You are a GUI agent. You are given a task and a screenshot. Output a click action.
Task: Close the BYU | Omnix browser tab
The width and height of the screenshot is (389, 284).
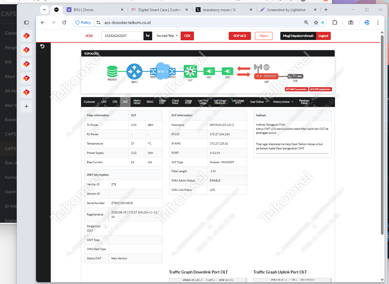(122, 10)
